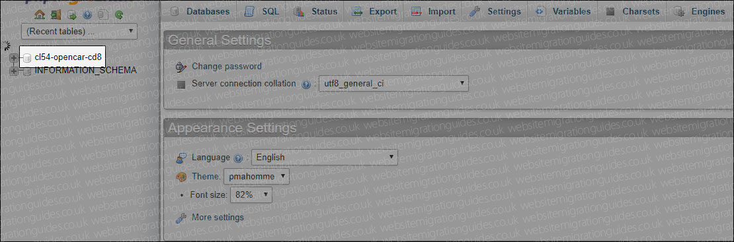
Task: Open the blue phpMyAdmin documentation icon
Action: click(x=87, y=15)
